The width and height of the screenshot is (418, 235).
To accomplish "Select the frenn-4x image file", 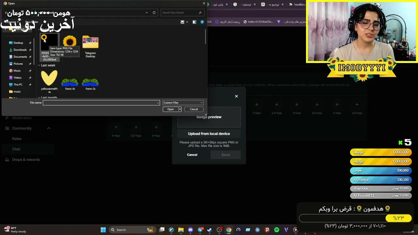I will tap(70, 84).
